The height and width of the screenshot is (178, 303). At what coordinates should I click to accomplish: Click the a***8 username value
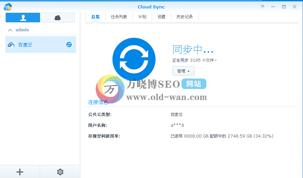pyautogui.click(x=177, y=125)
